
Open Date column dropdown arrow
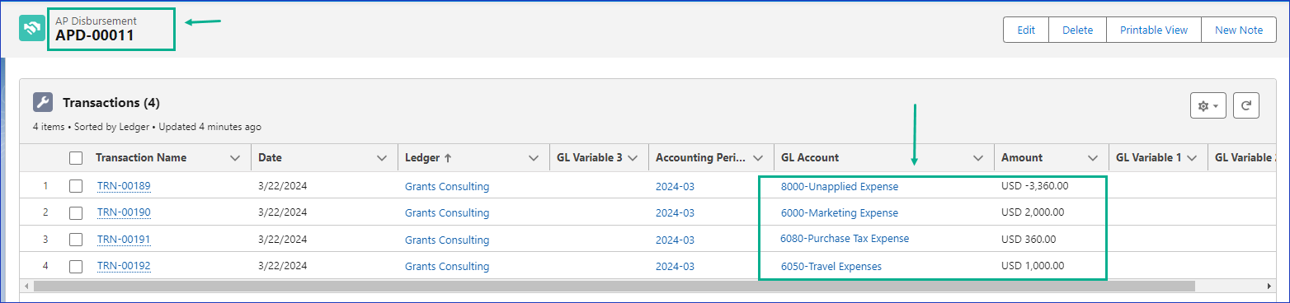382,157
